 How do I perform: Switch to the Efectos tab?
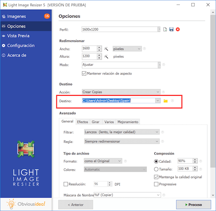[82, 122]
